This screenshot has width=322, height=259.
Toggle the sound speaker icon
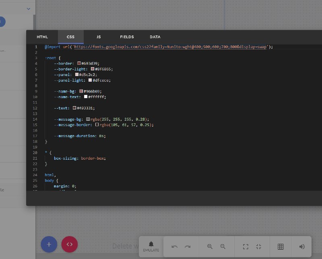(302, 247)
